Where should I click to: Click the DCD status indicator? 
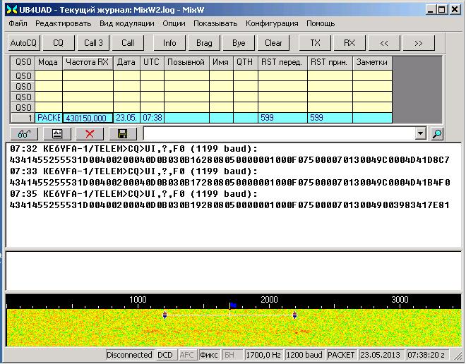point(165,355)
